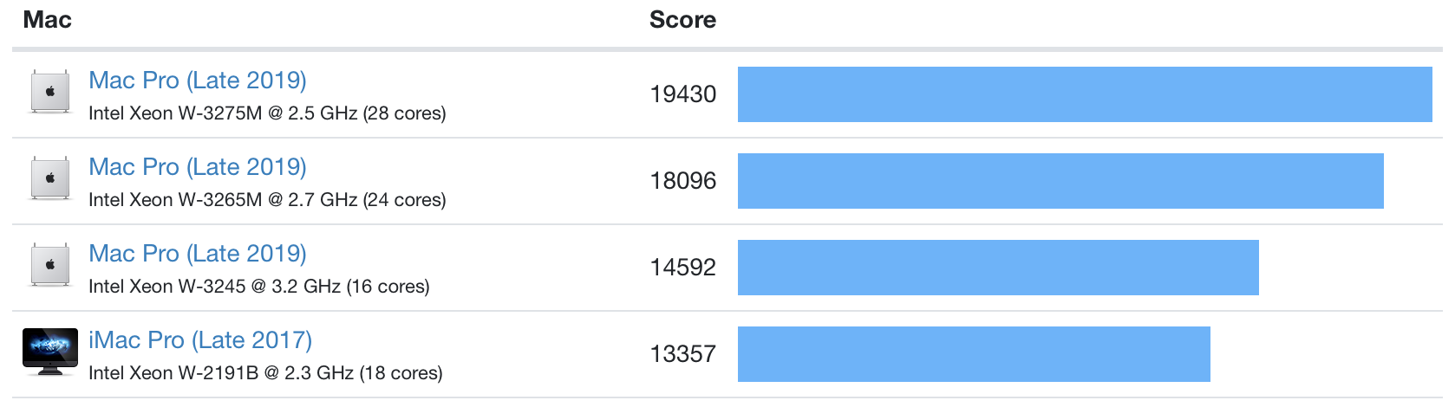Select the score value 19430
1455x407 pixels.
(x=683, y=94)
